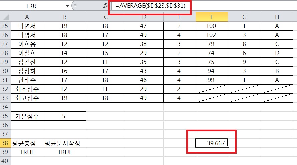Click the TRUE cell under 평균총점
The image size is (297, 165).
coord(27,152)
